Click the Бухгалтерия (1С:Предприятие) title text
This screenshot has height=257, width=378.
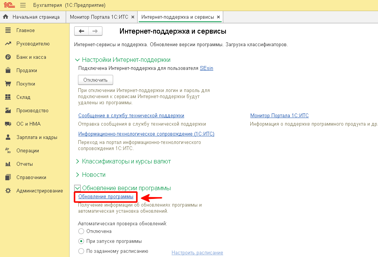click(x=70, y=5)
